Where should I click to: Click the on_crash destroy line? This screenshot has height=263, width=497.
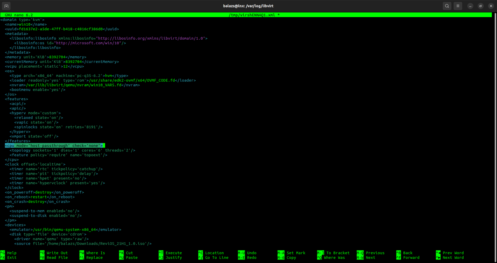pos(37,202)
